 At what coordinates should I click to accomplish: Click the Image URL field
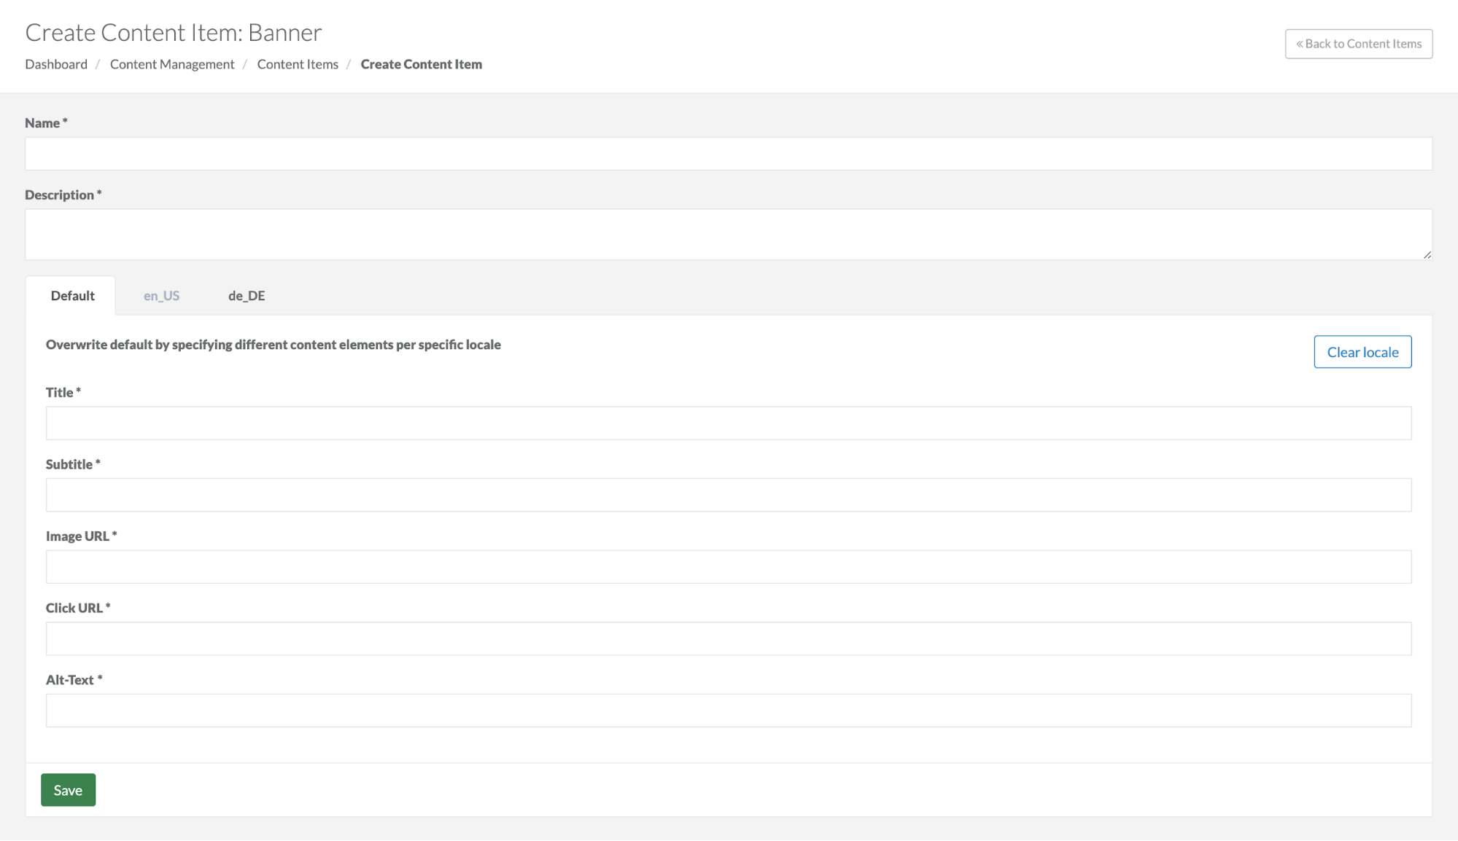(729, 567)
